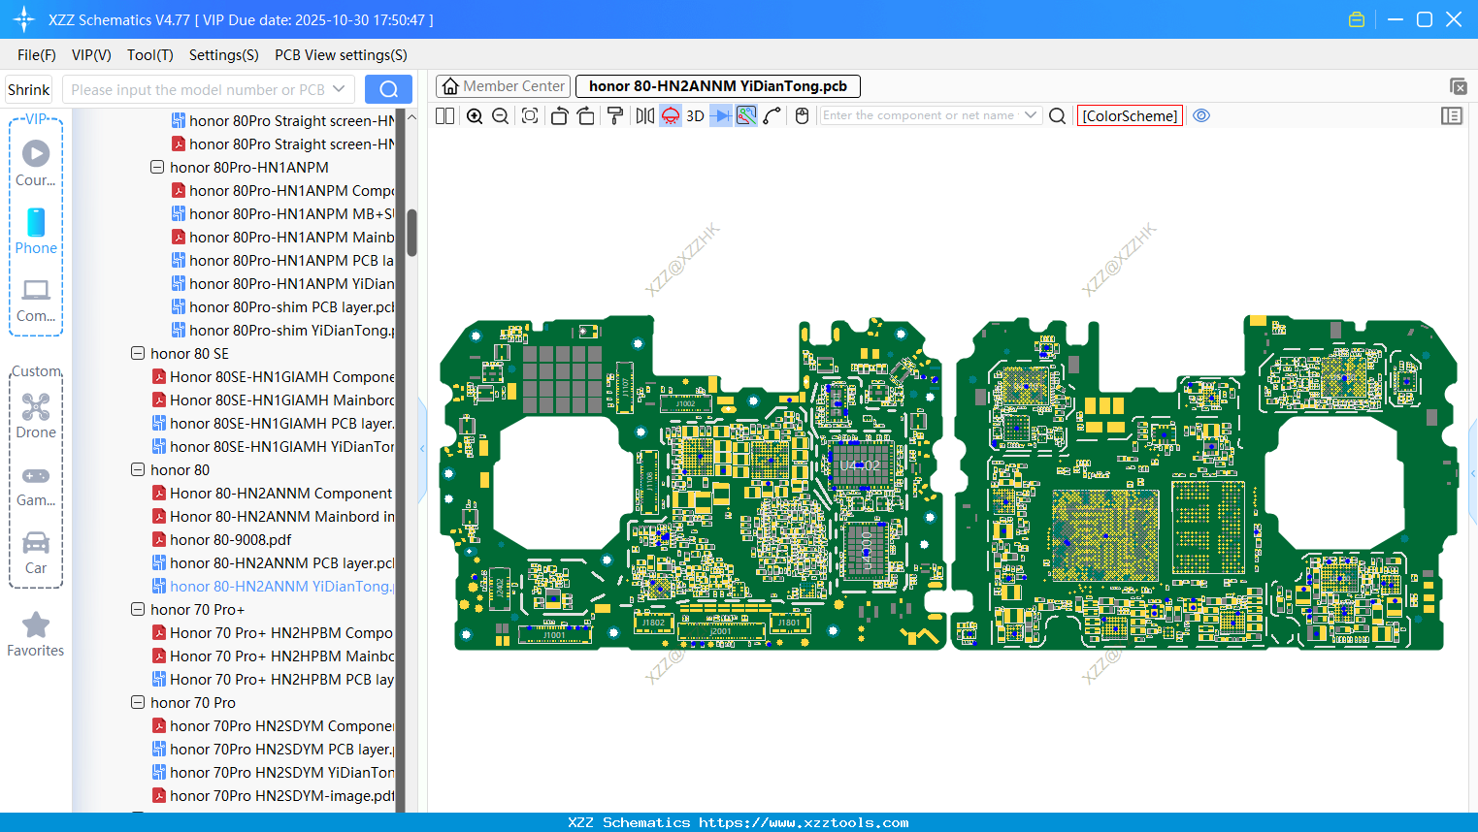Open PCB View settings(S) menu
The height and width of the screenshot is (832, 1478).
(x=341, y=55)
